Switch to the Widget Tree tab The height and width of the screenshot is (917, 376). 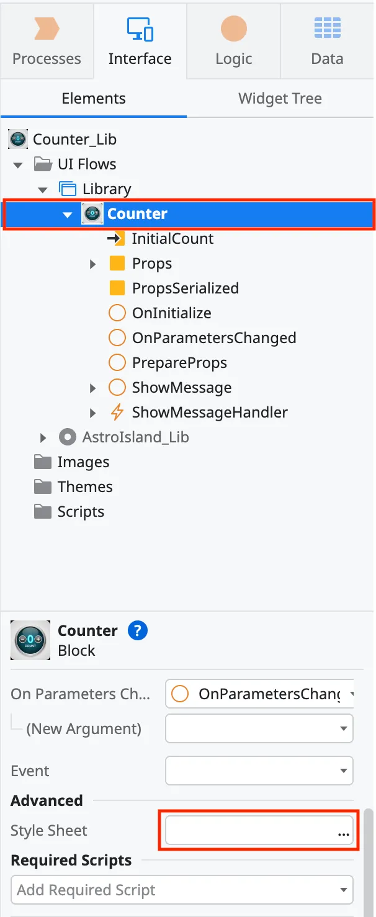click(280, 98)
